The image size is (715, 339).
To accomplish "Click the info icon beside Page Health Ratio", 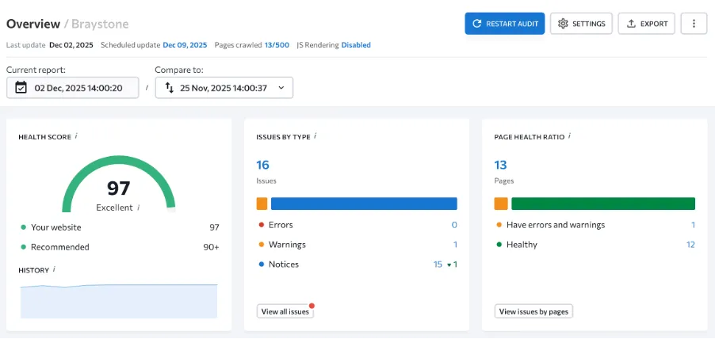I will [x=569, y=136].
